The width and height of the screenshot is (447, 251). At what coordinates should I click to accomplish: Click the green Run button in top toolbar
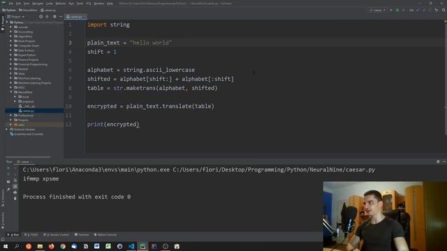(x=391, y=10)
